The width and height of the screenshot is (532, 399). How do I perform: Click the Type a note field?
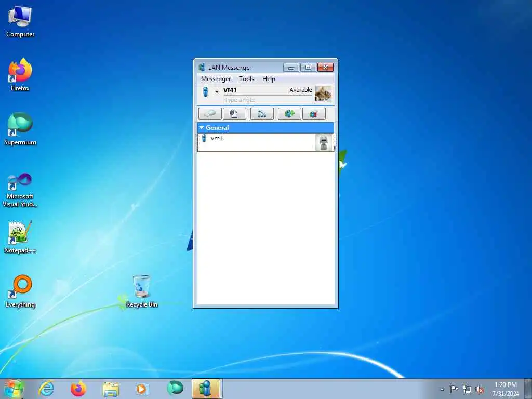click(x=268, y=100)
